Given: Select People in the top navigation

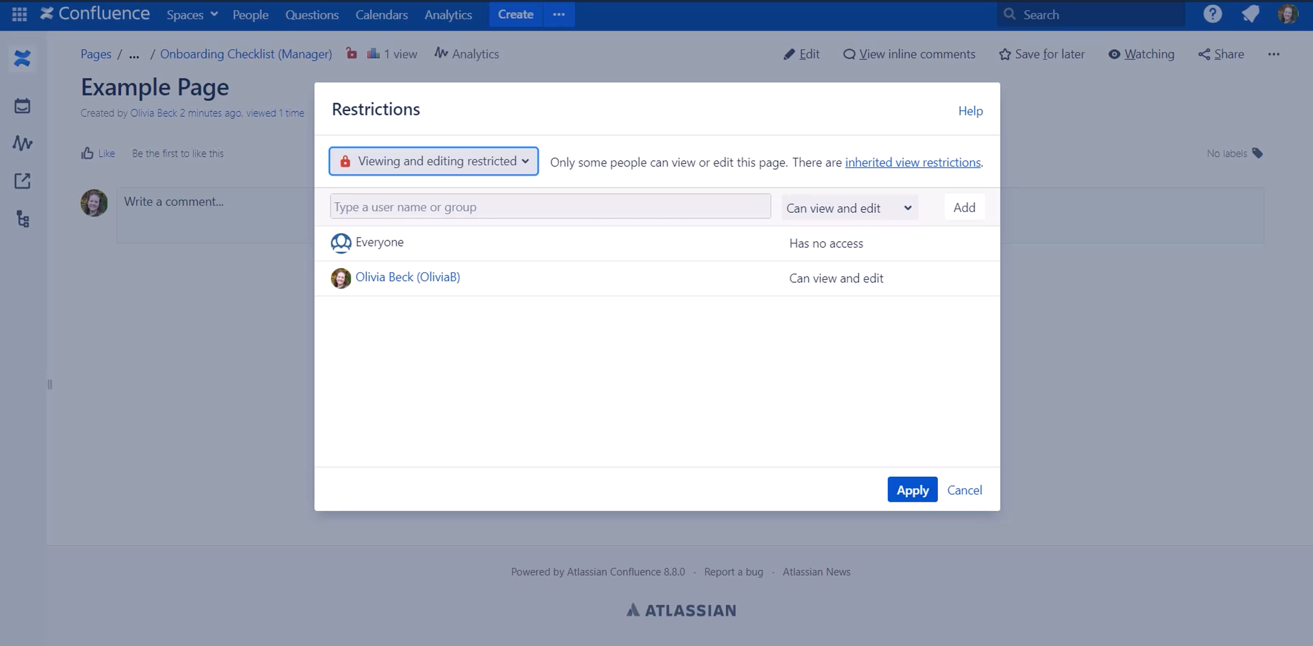Looking at the screenshot, I should (251, 14).
